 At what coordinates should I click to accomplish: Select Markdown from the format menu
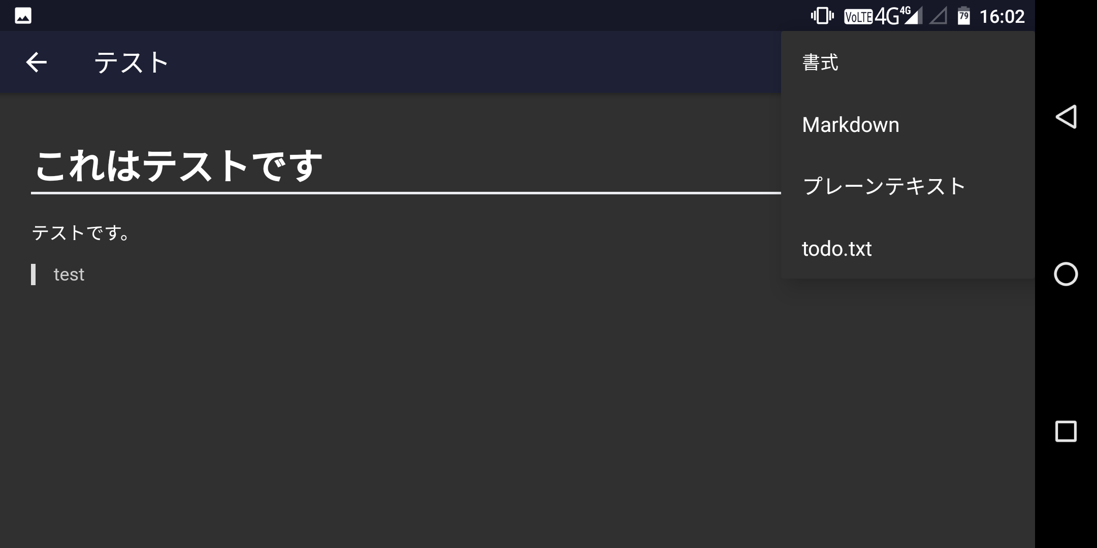pyautogui.click(x=850, y=125)
